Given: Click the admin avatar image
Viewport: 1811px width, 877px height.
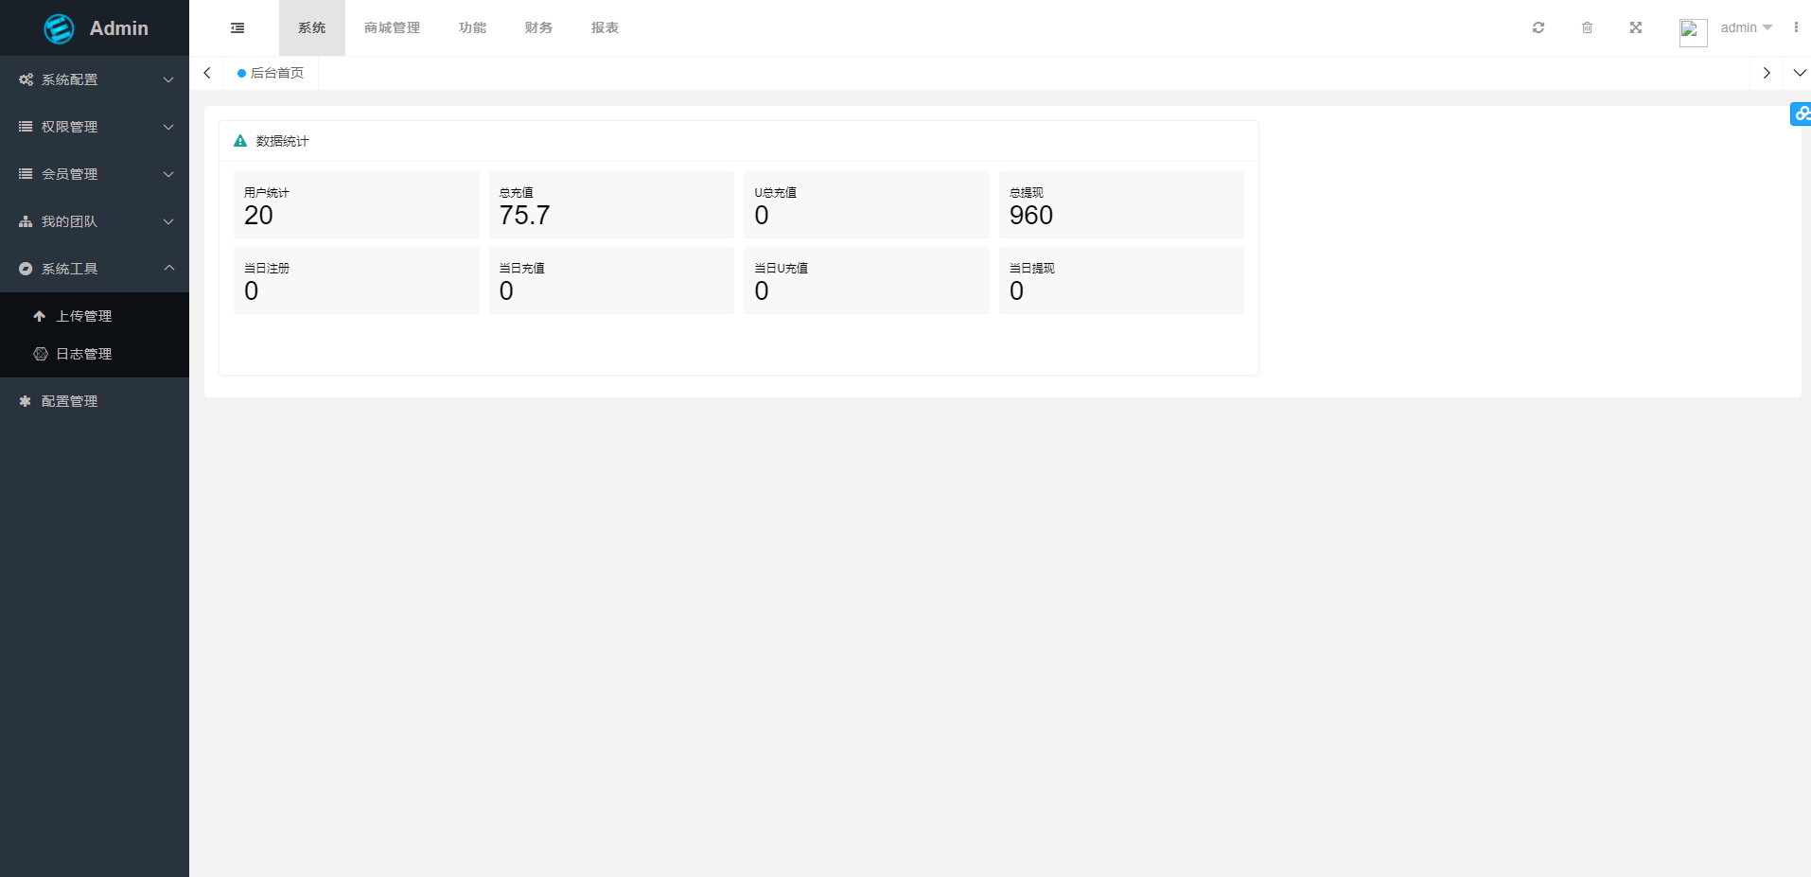Looking at the screenshot, I should coord(1693,32).
